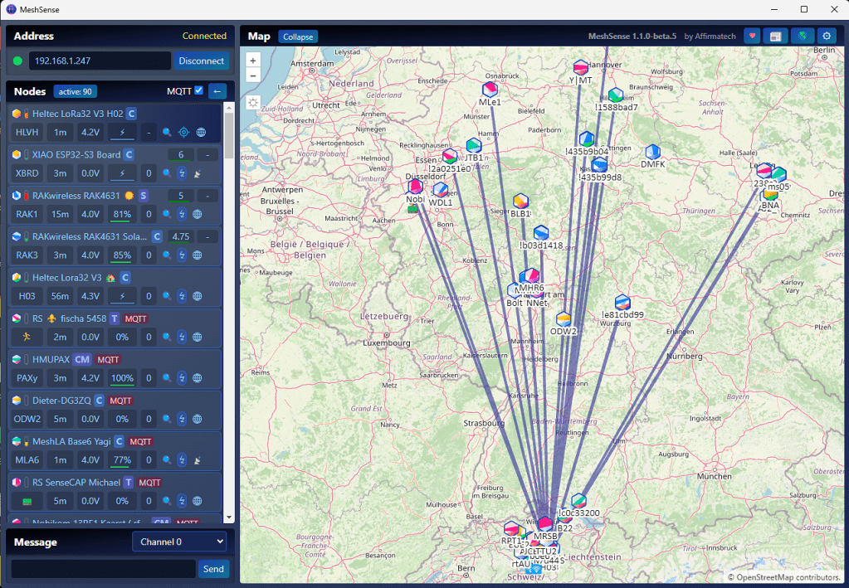Viewport: 849px width, 588px height.
Task: Click the message text input field
Action: pyautogui.click(x=103, y=569)
